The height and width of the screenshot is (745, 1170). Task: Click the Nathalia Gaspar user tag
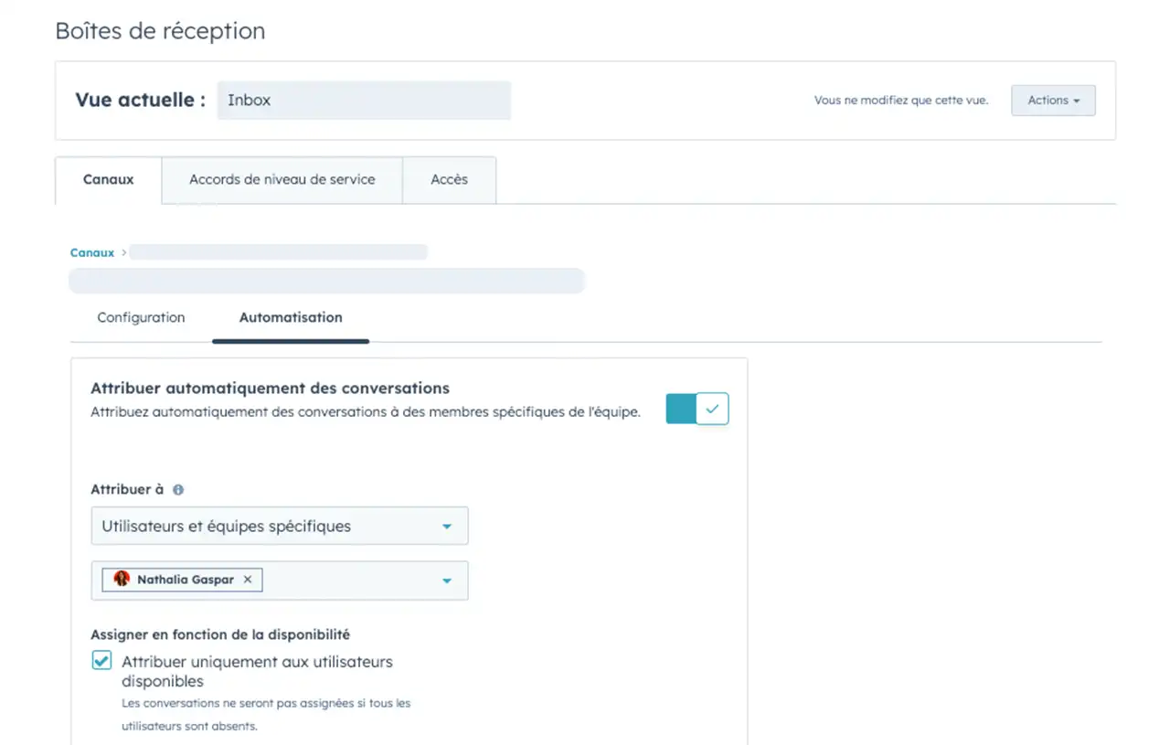click(185, 580)
